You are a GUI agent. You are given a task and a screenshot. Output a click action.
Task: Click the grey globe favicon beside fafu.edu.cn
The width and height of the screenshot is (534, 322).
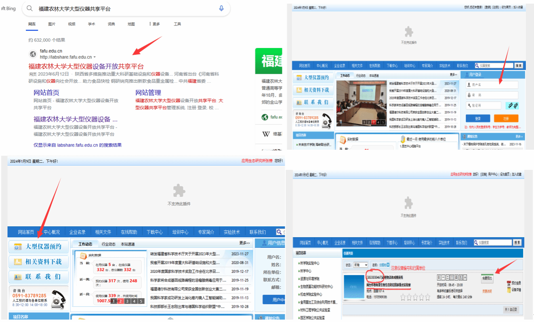pos(33,54)
